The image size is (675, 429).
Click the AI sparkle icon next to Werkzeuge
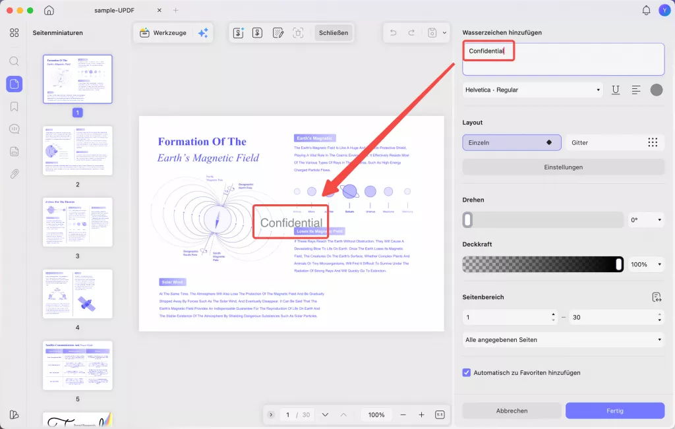point(203,33)
